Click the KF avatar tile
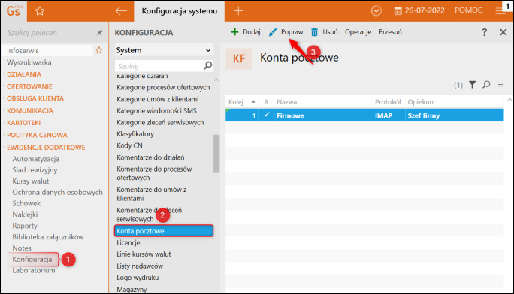 point(239,58)
